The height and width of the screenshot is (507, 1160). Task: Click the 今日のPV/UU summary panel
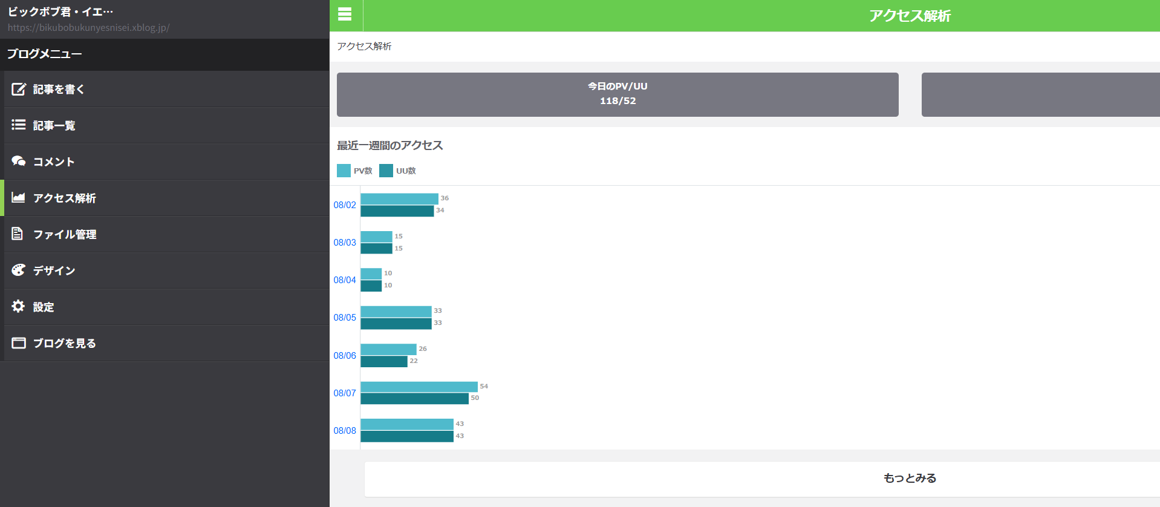click(617, 94)
